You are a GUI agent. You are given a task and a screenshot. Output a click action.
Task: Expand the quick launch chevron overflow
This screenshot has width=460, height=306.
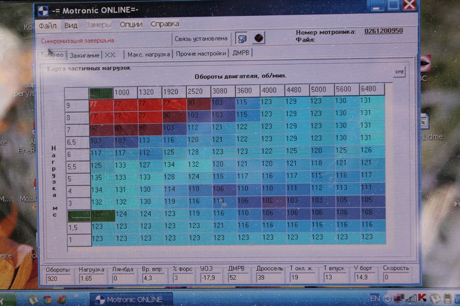[76, 295]
